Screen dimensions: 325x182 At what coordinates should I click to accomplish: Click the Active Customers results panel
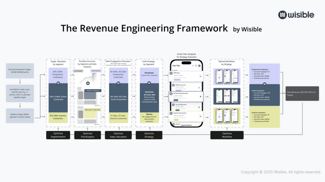pyautogui.click(x=264, y=95)
